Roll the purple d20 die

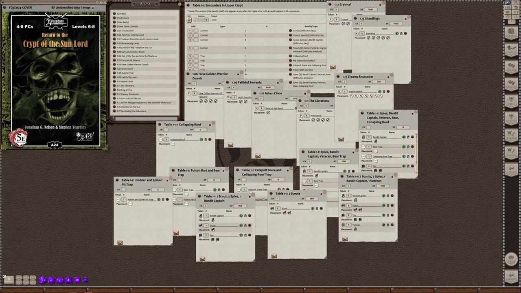pos(42,280)
